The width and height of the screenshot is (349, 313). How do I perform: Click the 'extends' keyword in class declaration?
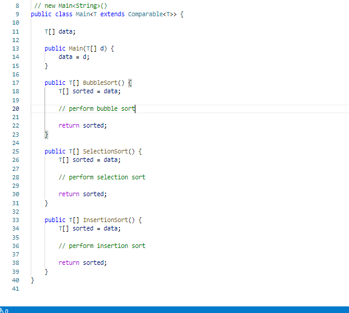click(x=112, y=14)
